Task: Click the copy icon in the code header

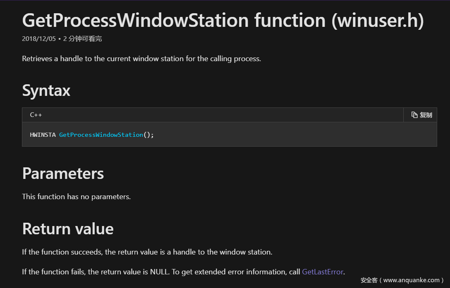Action: 414,115
